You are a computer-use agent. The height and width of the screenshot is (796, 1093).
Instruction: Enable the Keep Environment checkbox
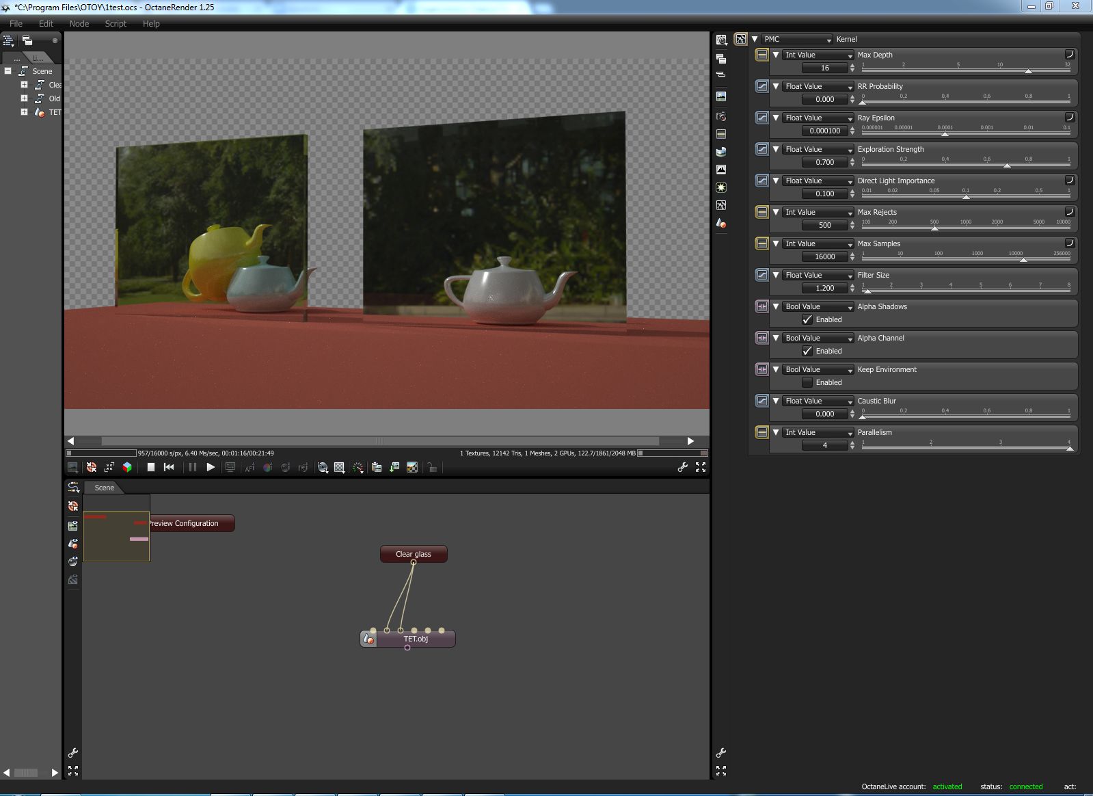point(807,382)
